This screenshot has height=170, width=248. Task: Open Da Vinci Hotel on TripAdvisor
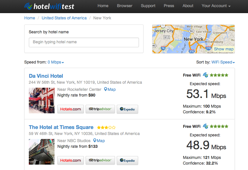coord(100,109)
